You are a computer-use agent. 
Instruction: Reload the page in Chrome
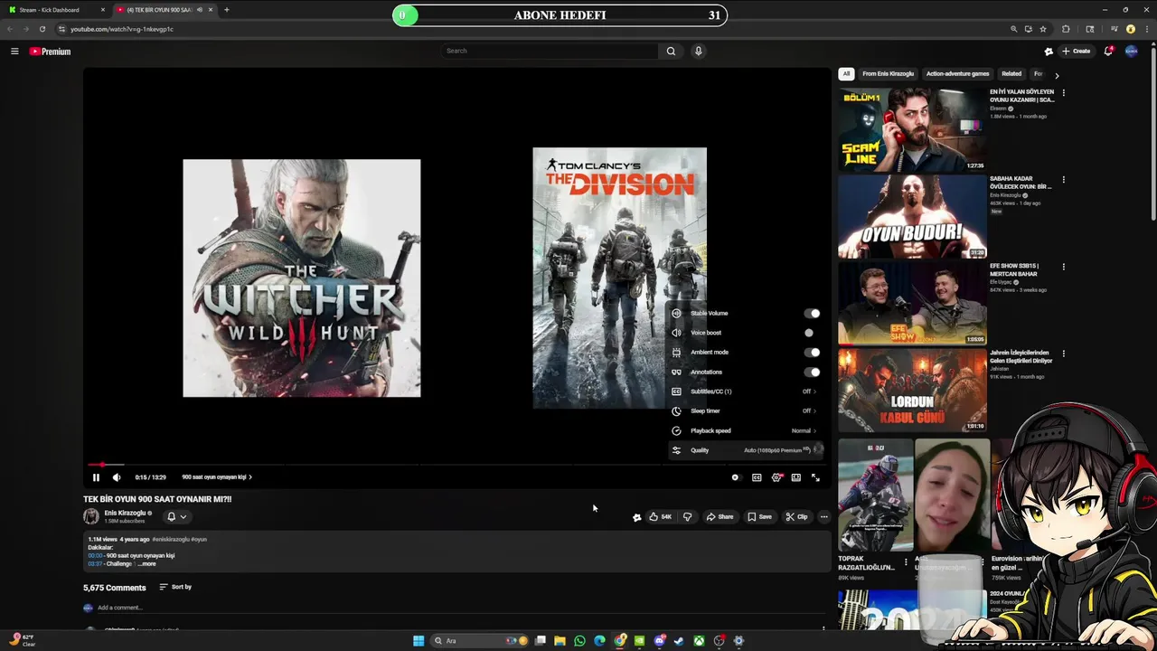pos(42,29)
